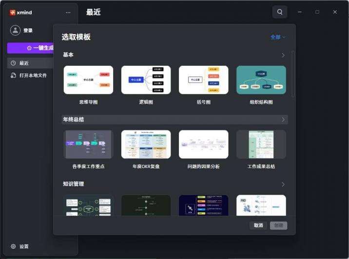Click the user avatar icon
The image size is (349, 259).
click(16, 31)
